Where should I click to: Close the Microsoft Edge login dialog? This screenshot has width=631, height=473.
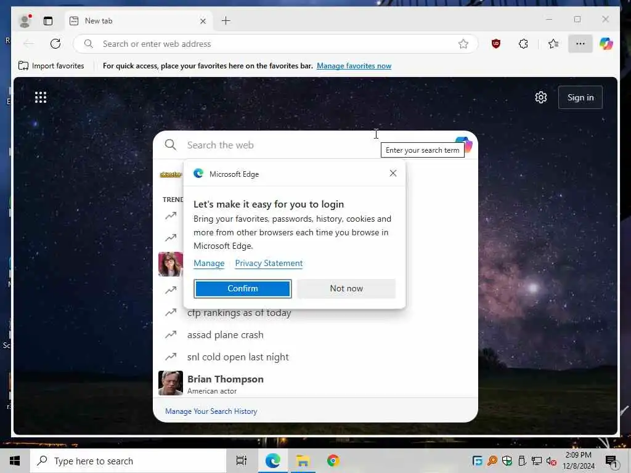point(393,173)
